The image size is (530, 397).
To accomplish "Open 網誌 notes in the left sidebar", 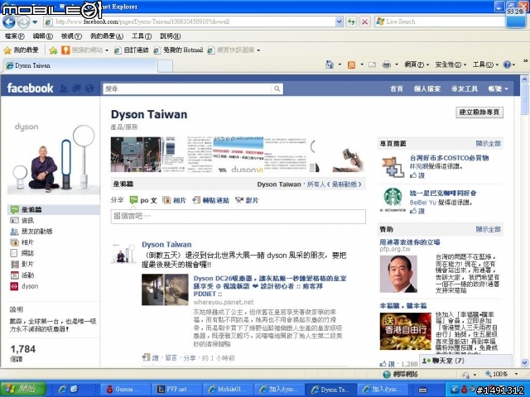I will pos(22,253).
